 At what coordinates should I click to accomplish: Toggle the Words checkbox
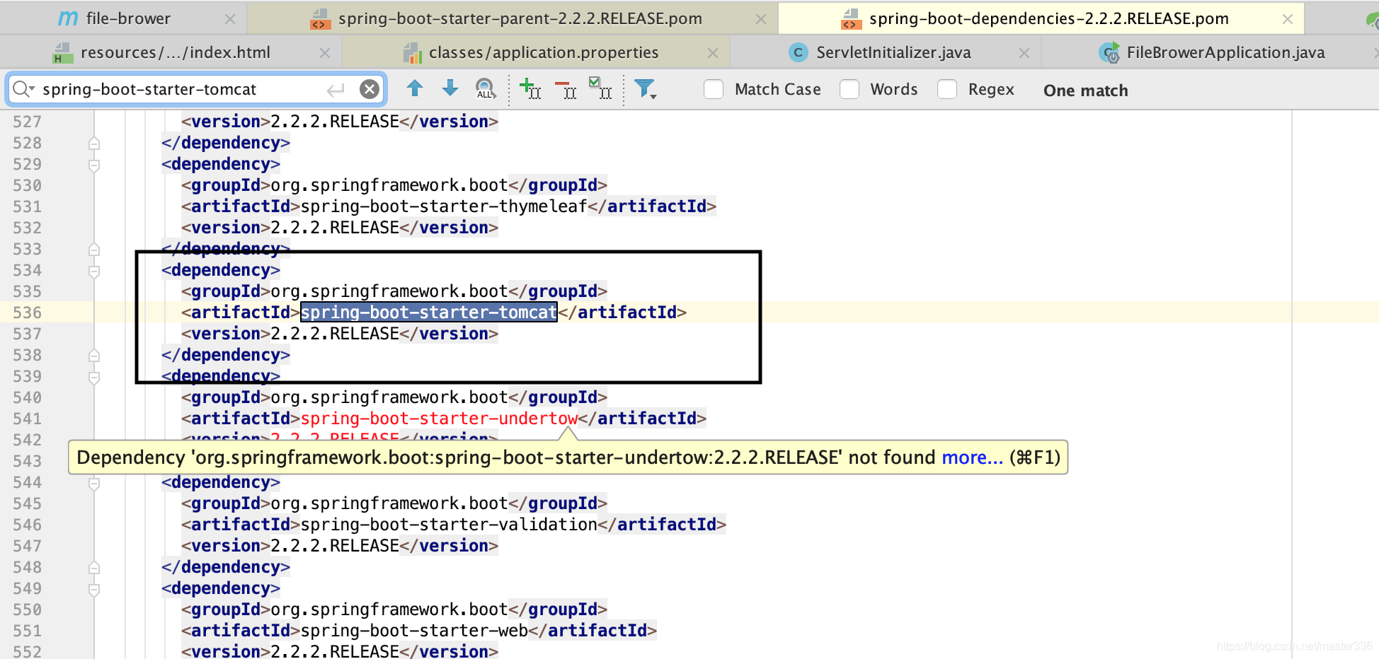[x=849, y=89]
